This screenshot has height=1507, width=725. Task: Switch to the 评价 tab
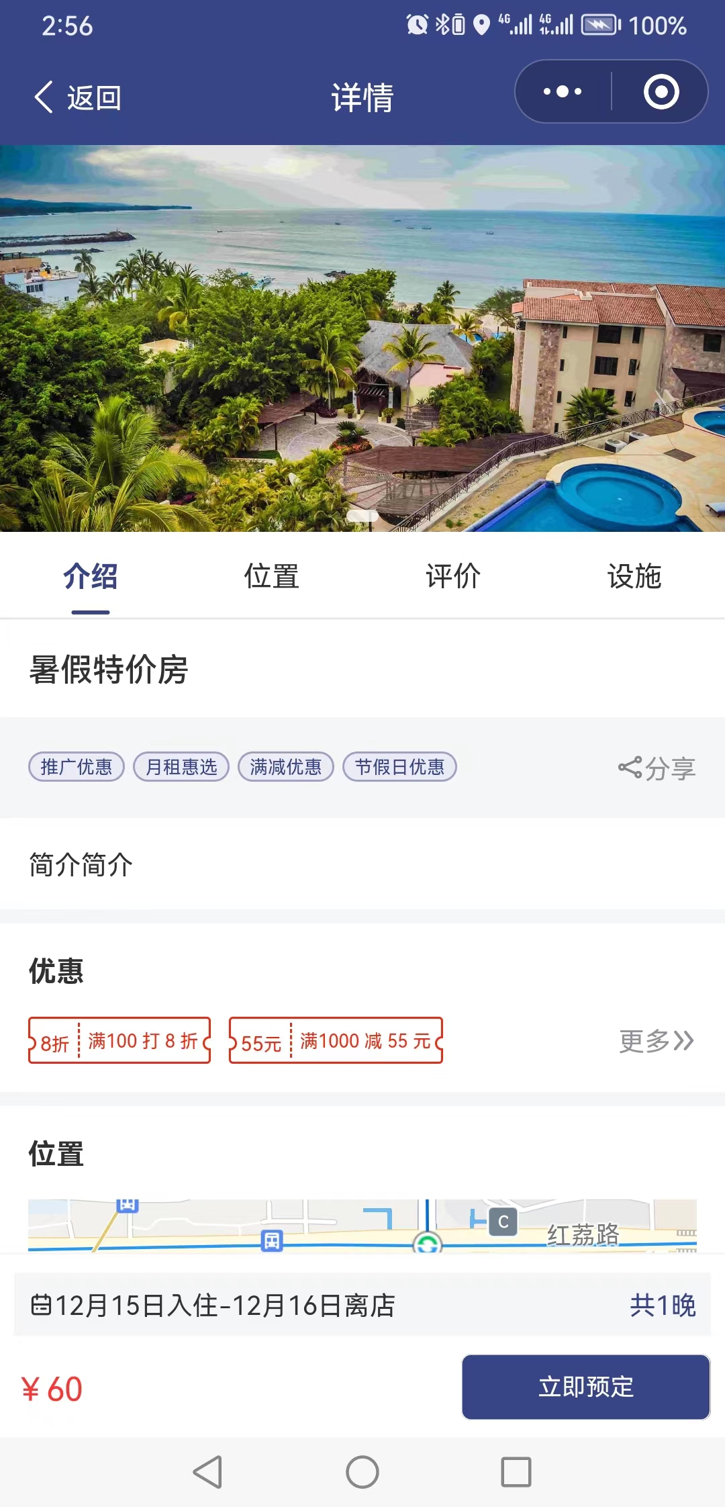click(x=453, y=576)
